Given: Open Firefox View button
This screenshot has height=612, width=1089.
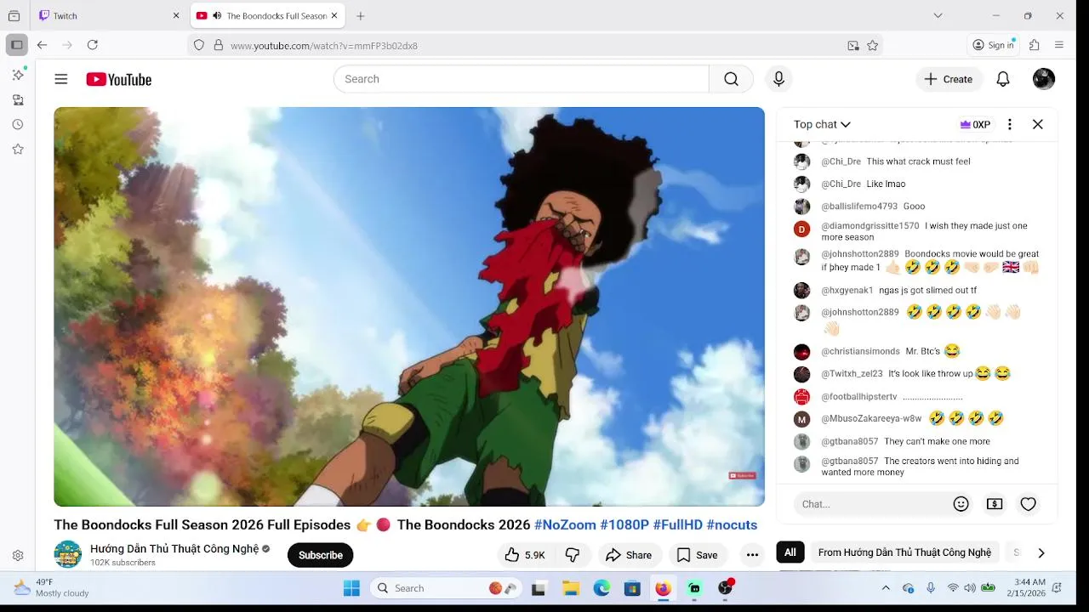Looking at the screenshot, I should [14, 15].
